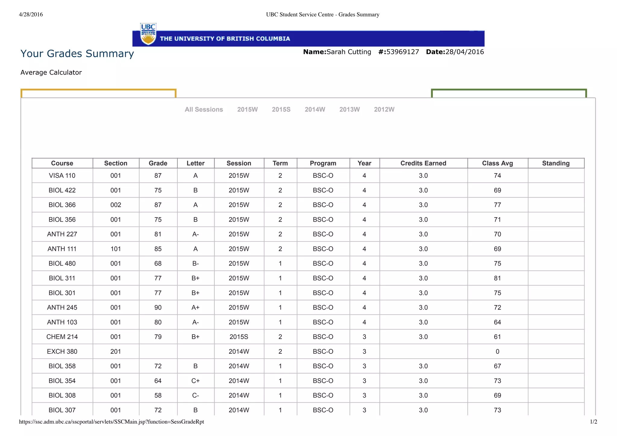
Task: Click the Your Grades Summary heading
Action: coord(77,54)
